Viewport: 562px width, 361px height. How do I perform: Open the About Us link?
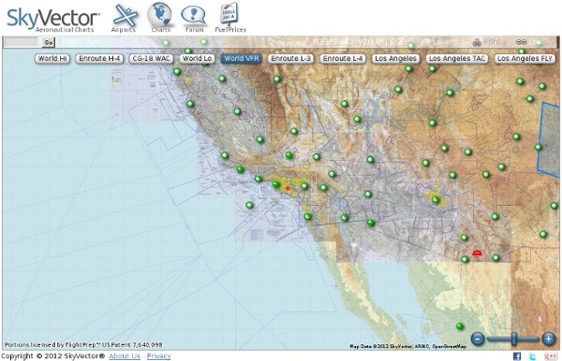(125, 356)
